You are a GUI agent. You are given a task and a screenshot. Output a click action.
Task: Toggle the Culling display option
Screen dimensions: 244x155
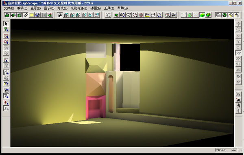tap(13, 15)
